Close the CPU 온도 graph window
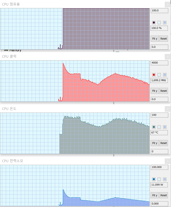The image size is (171, 207). (167, 109)
